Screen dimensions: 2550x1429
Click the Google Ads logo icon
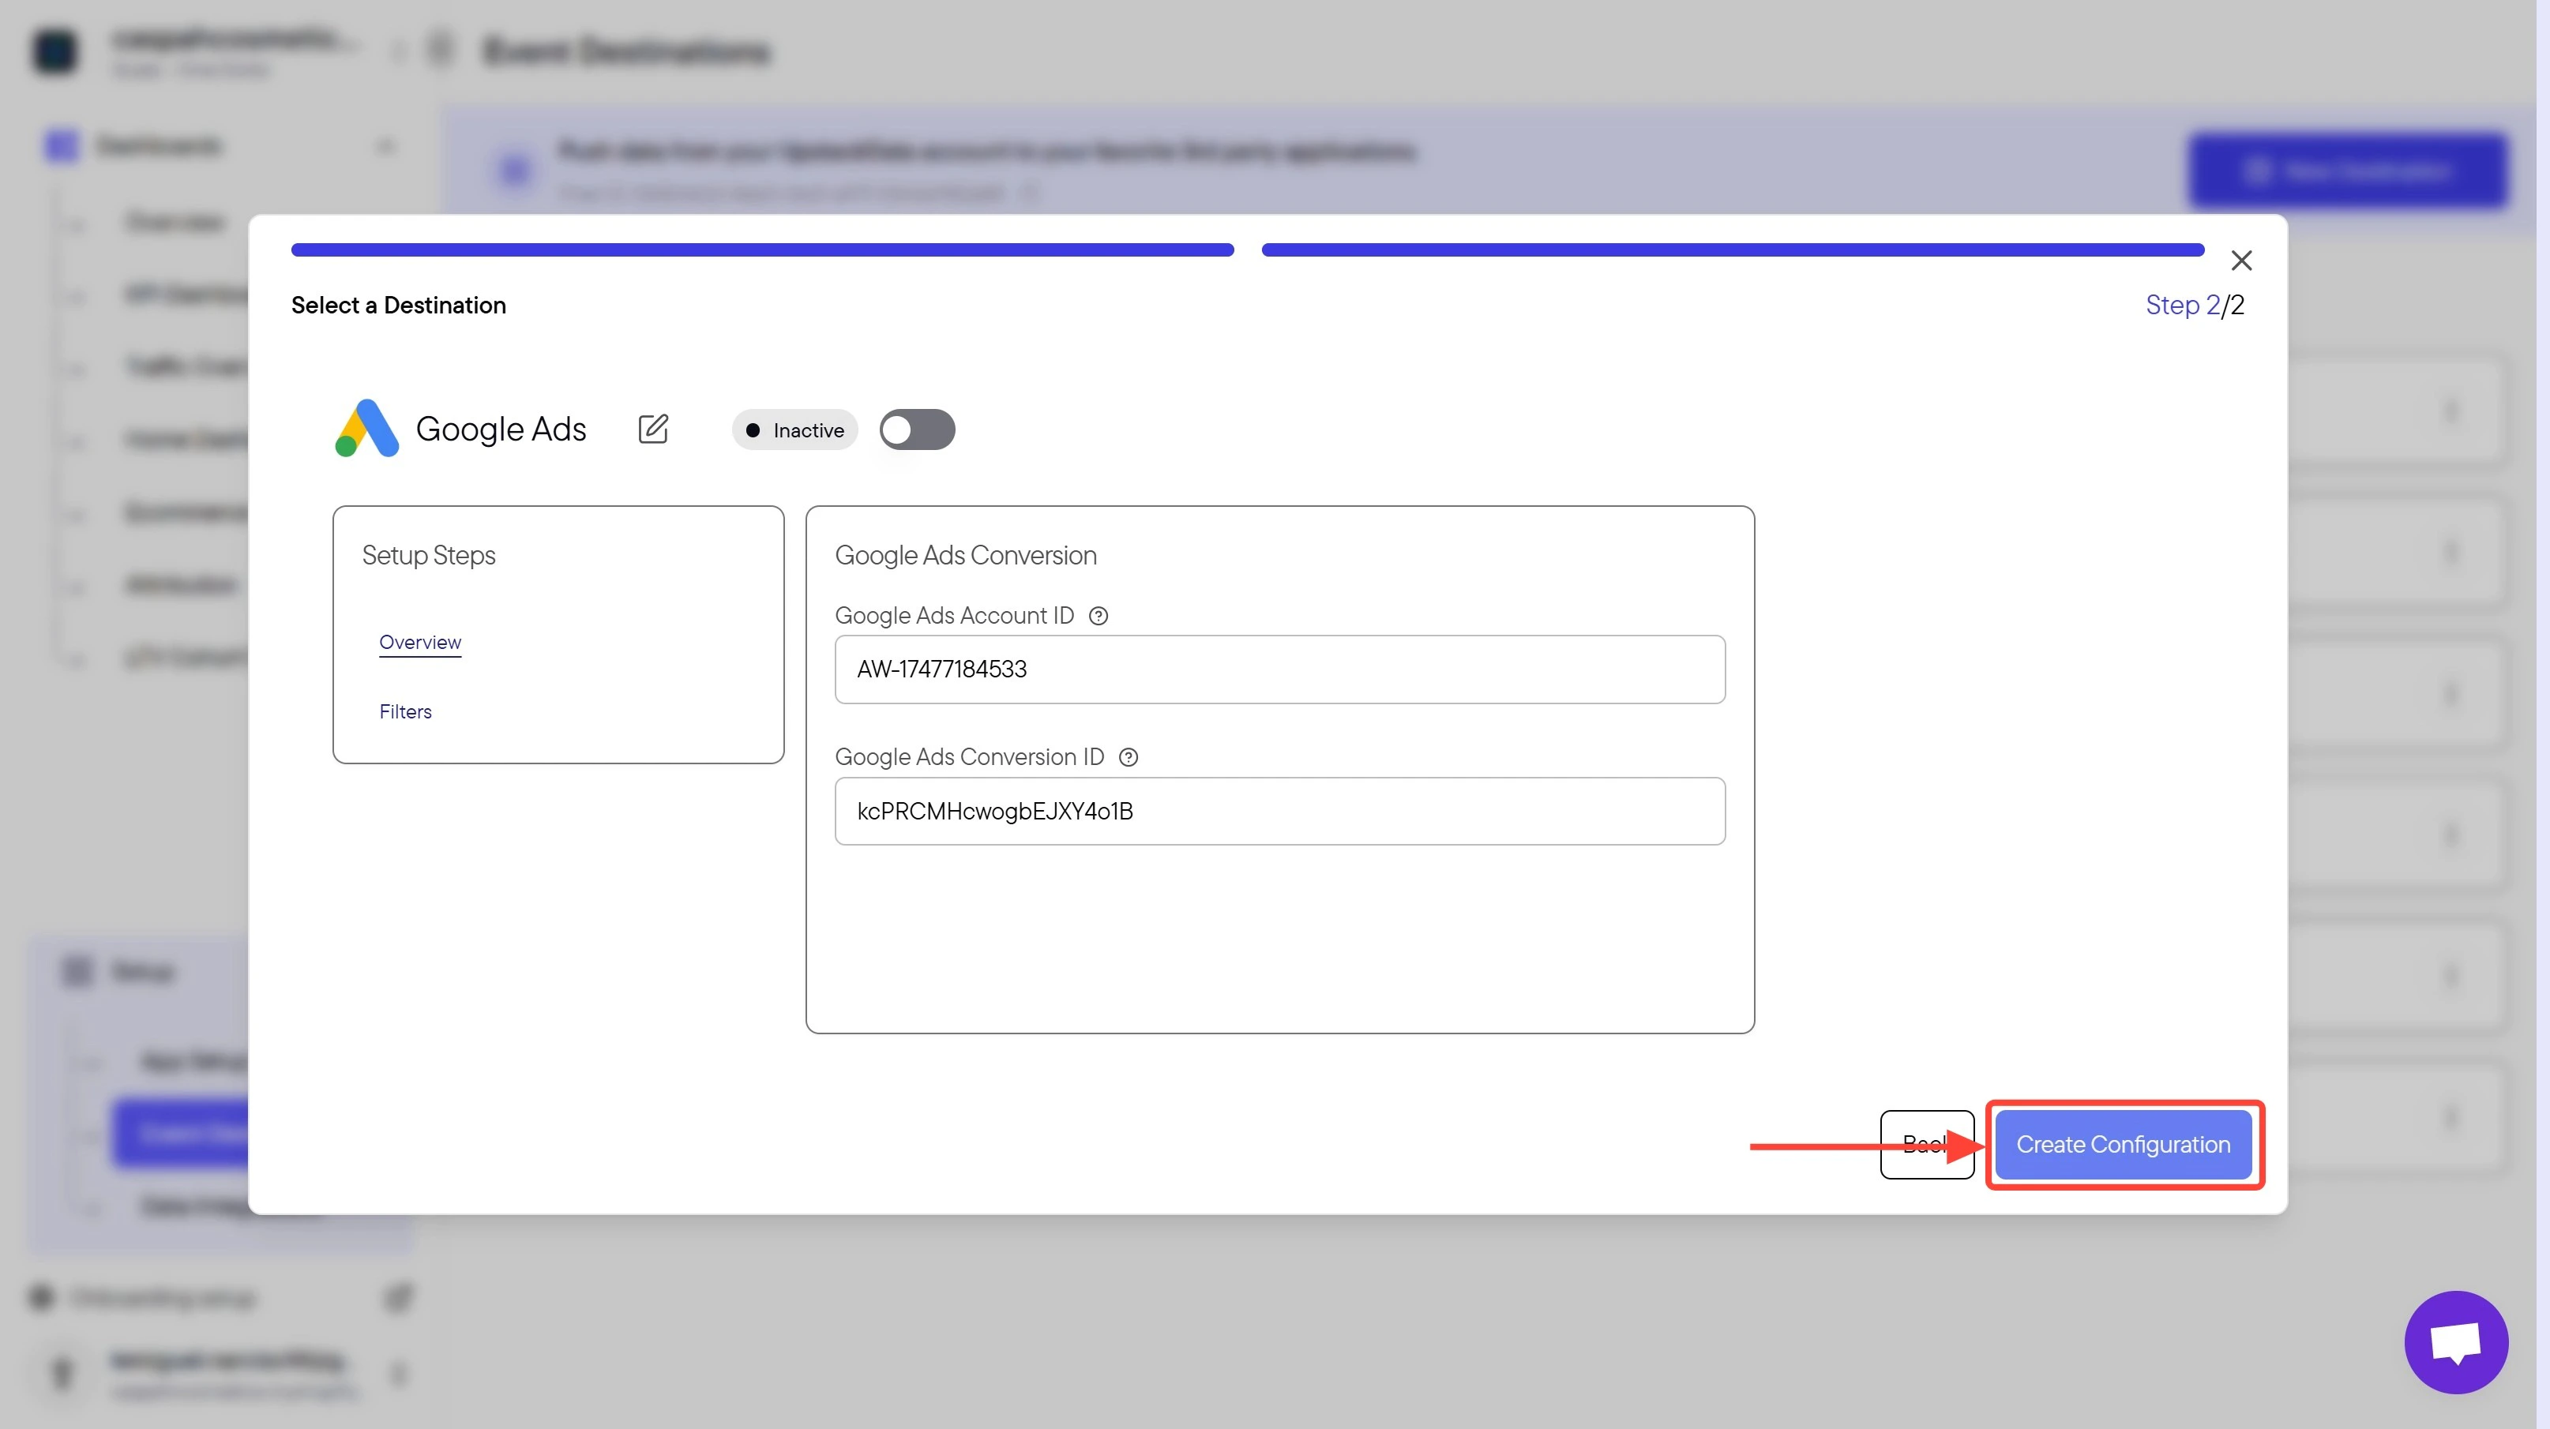pyautogui.click(x=367, y=429)
